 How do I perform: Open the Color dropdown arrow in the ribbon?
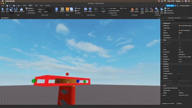pyautogui.click(x=67, y=13)
